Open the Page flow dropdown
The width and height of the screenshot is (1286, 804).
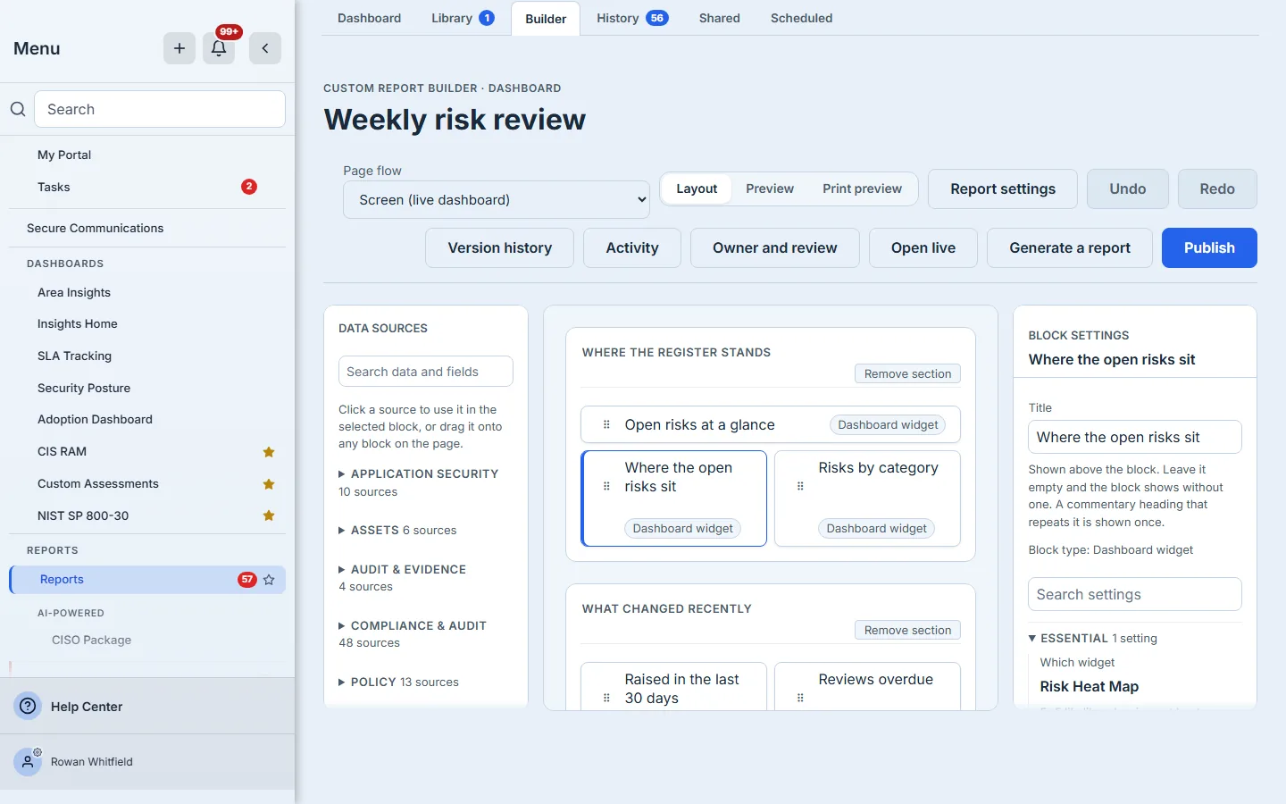tap(497, 199)
